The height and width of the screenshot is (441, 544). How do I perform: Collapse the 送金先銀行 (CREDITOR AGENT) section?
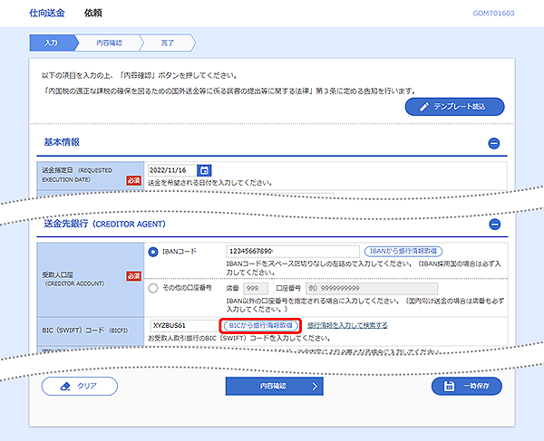pos(495,225)
